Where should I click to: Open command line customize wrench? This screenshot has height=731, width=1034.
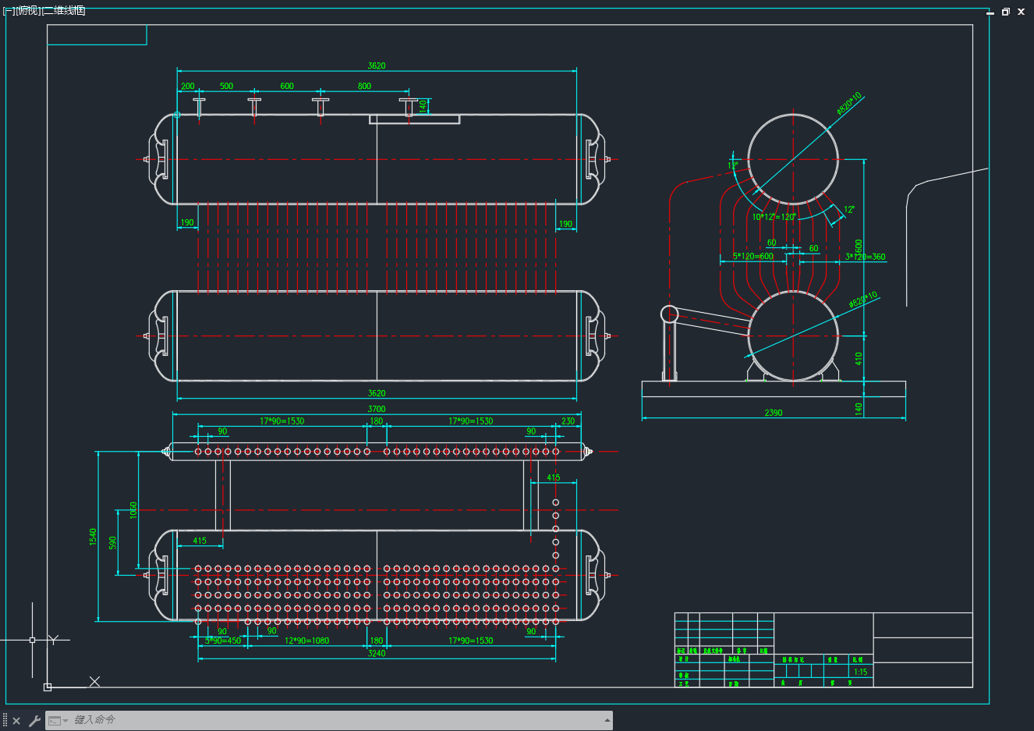point(34,721)
